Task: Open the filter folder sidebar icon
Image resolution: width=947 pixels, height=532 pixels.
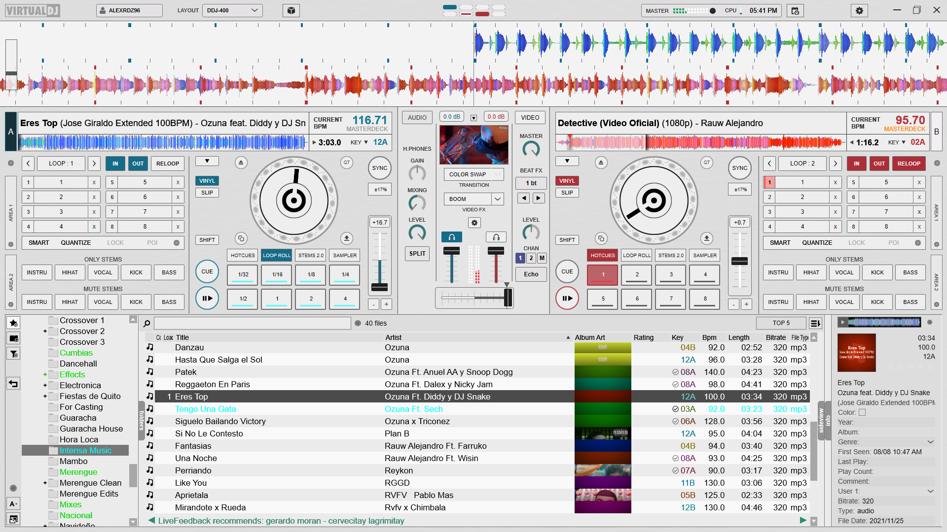Action: point(13,354)
